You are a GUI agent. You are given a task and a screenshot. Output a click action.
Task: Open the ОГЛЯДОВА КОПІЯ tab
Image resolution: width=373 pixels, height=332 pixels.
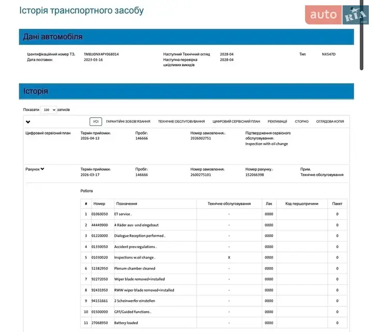[330, 122]
